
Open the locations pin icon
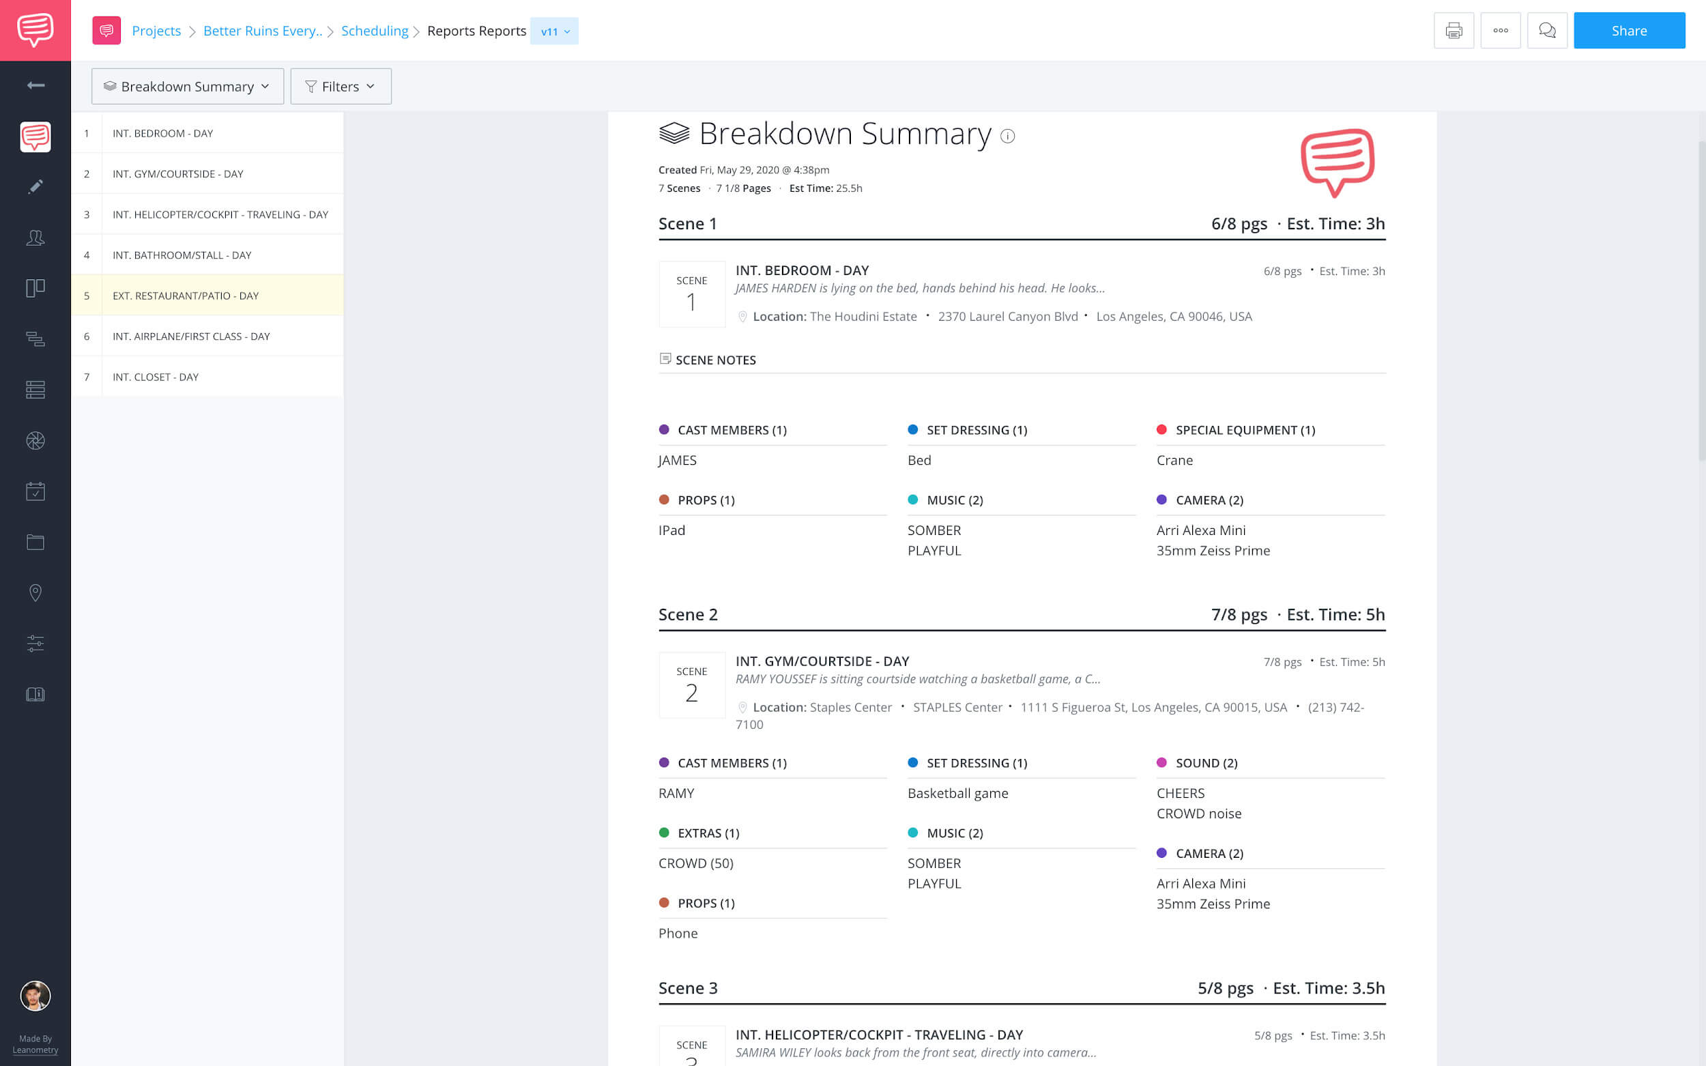pyautogui.click(x=34, y=592)
